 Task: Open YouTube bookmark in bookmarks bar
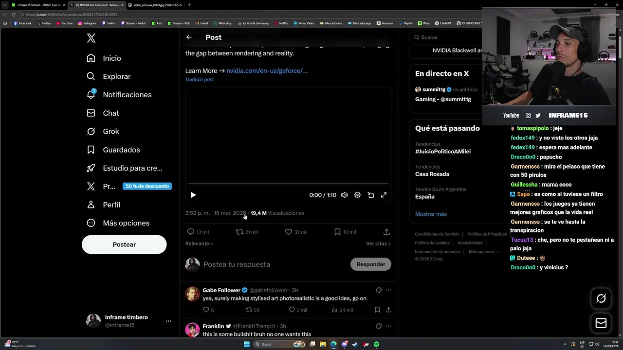(x=64, y=23)
